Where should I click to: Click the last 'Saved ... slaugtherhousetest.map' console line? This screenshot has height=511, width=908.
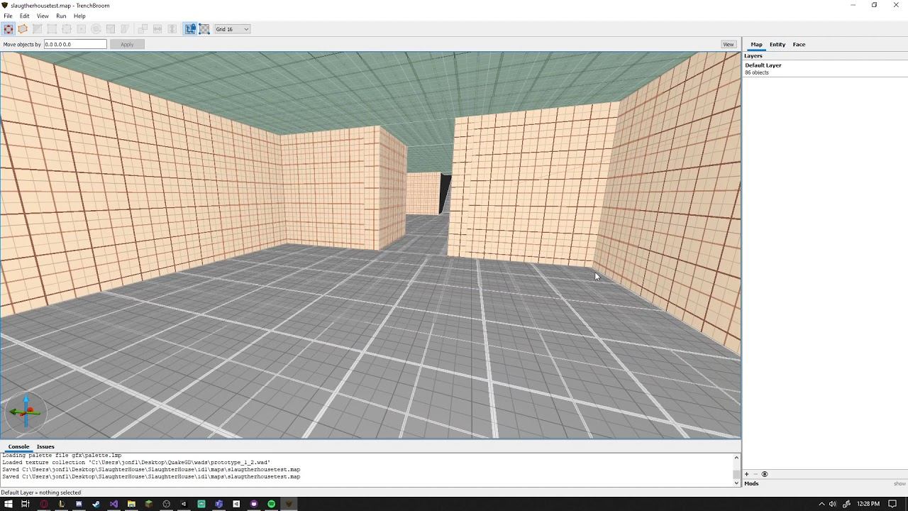point(151,477)
